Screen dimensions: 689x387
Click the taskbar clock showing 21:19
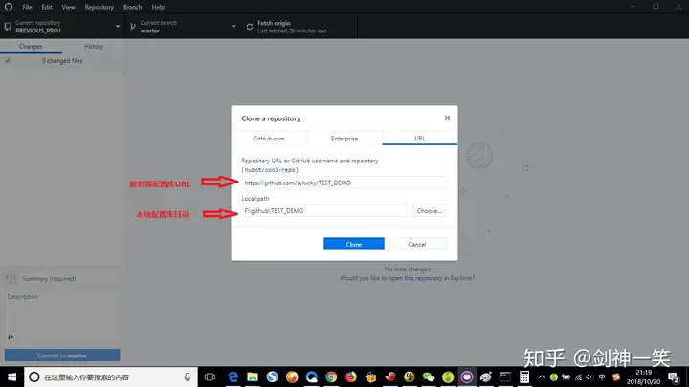click(x=643, y=376)
